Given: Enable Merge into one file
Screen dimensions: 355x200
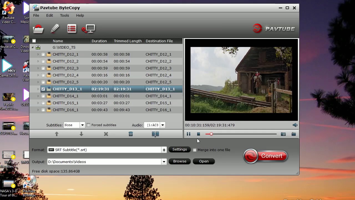Looking at the screenshot, I should [x=195, y=150].
